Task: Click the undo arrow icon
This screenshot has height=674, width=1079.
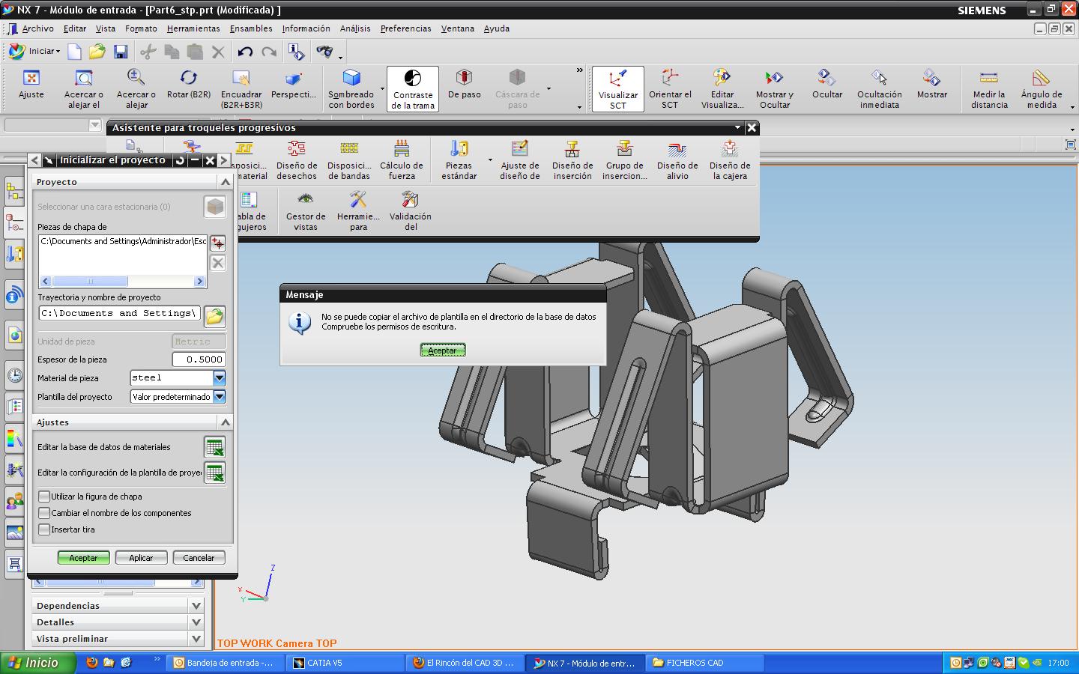Action: coord(245,52)
